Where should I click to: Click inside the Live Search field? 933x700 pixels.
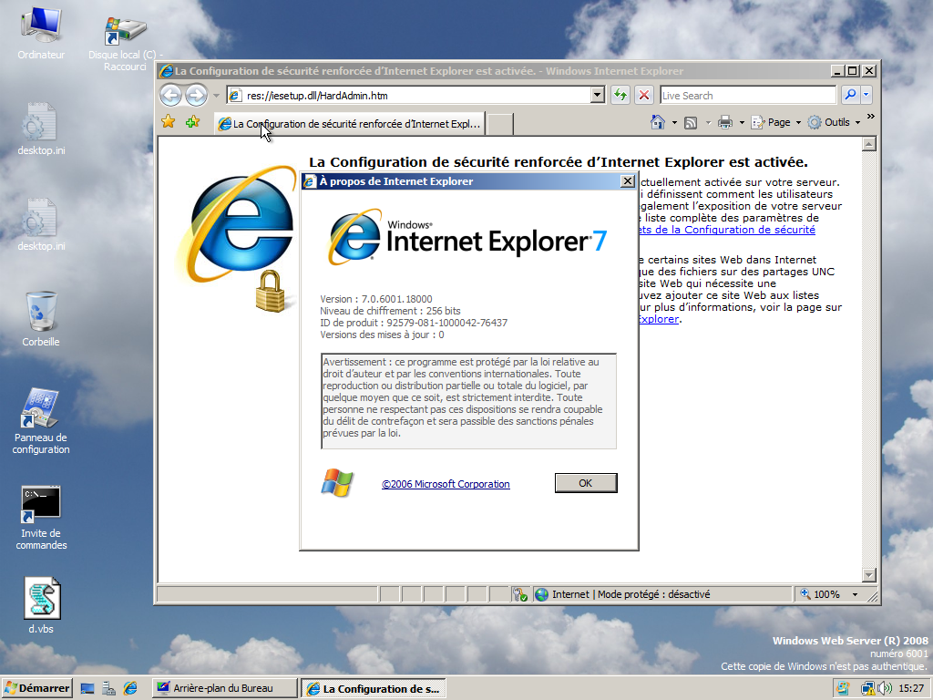[x=746, y=95]
